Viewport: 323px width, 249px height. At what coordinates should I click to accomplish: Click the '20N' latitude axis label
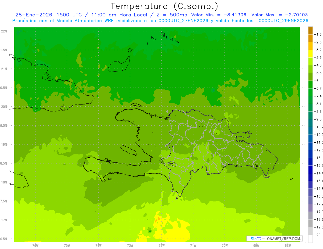tap(4, 107)
